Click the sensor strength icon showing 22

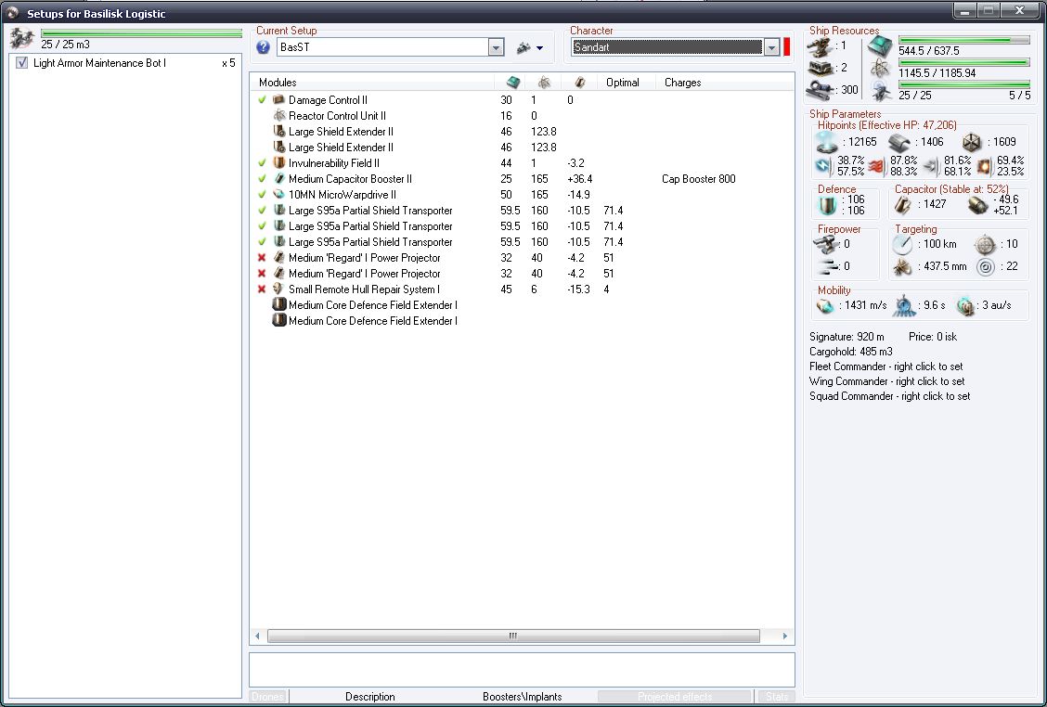click(986, 267)
